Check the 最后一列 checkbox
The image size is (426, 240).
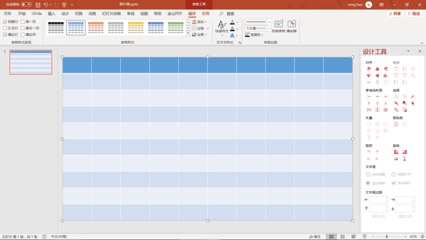click(23, 28)
